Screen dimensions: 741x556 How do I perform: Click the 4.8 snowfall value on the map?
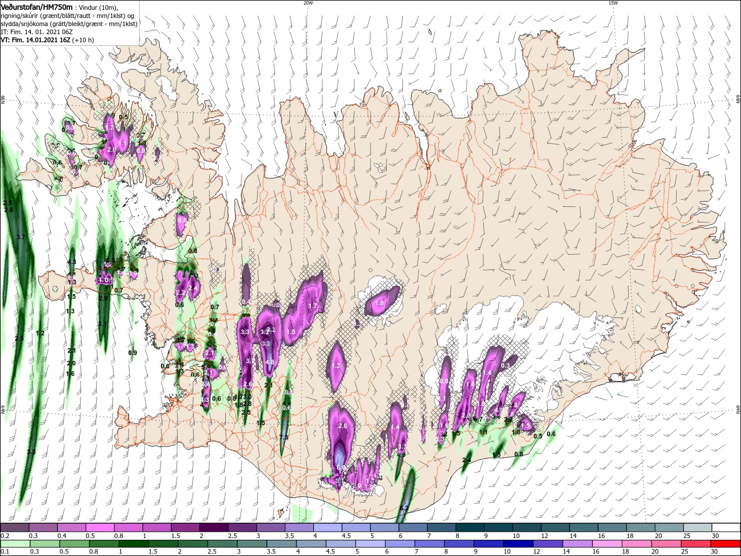click(270, 362)
